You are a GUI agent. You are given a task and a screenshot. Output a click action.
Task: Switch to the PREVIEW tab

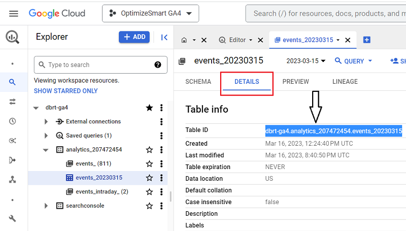(x=295, y=82)
